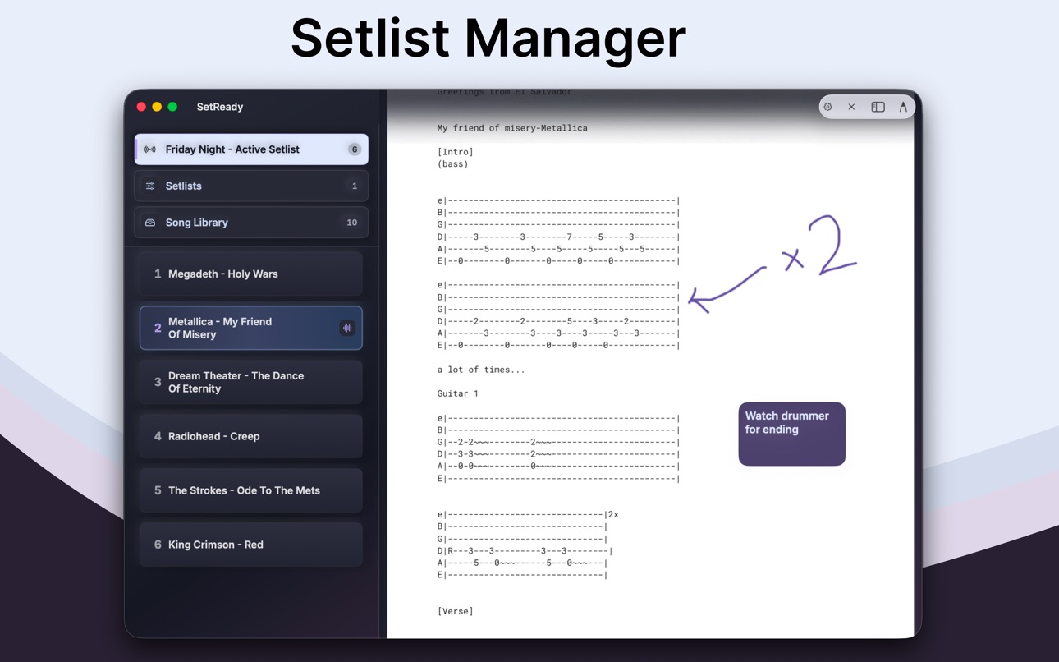Click the track number 6 beside King Crimson
This screenshot has height=662, width=1059.
158,545
